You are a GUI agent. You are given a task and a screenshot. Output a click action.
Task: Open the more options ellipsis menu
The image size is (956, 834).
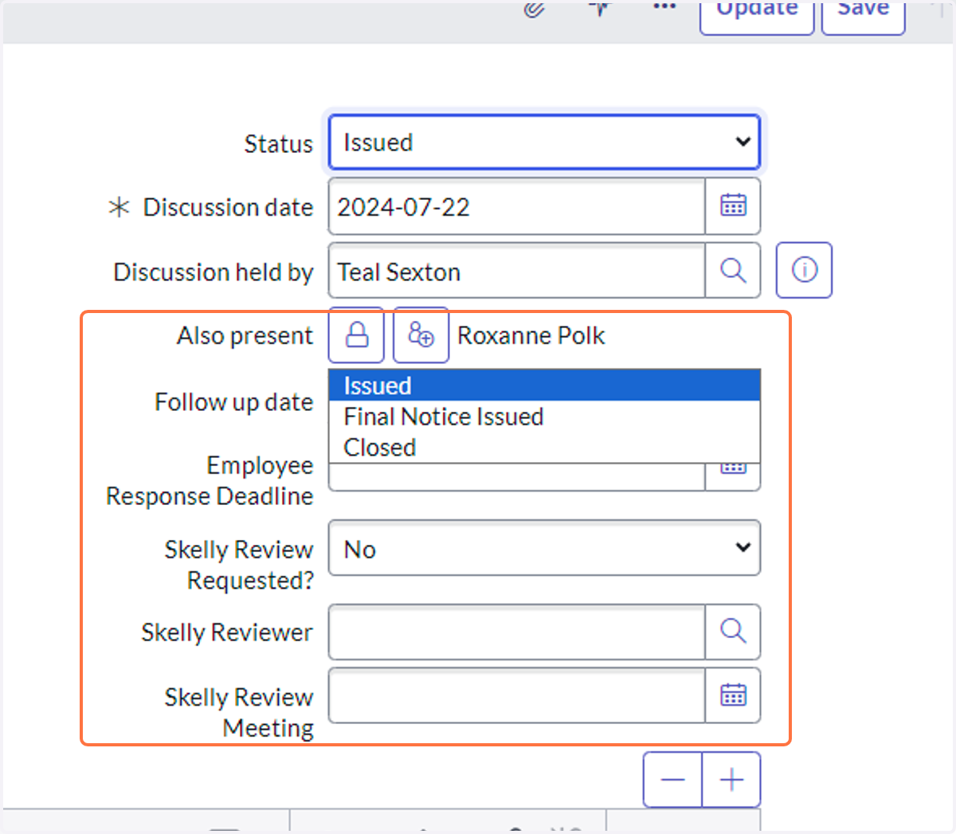tap(664, 6)
